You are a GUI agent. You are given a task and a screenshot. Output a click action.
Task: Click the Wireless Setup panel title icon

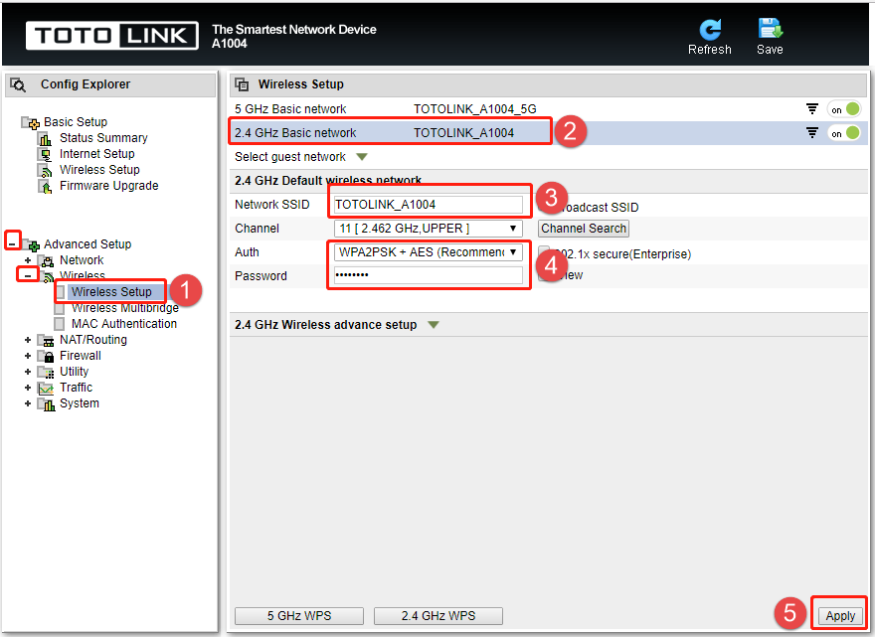point(242,84)
